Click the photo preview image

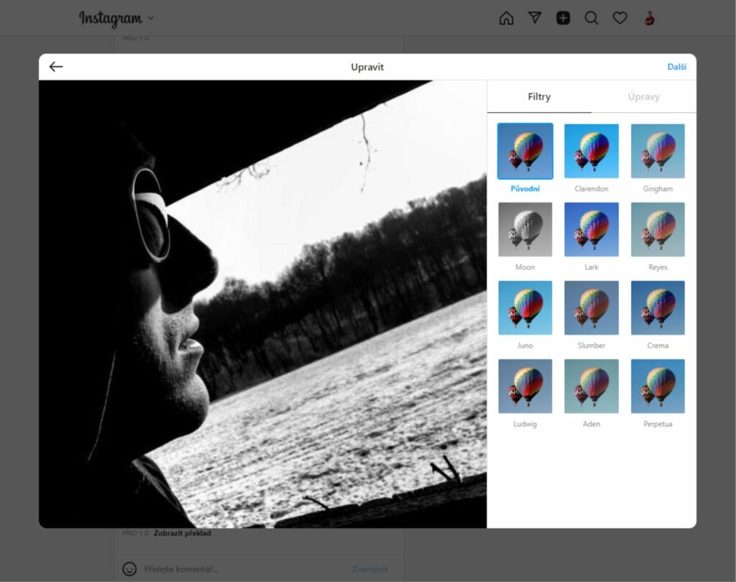pyautogui.click(x=263, y=304)
